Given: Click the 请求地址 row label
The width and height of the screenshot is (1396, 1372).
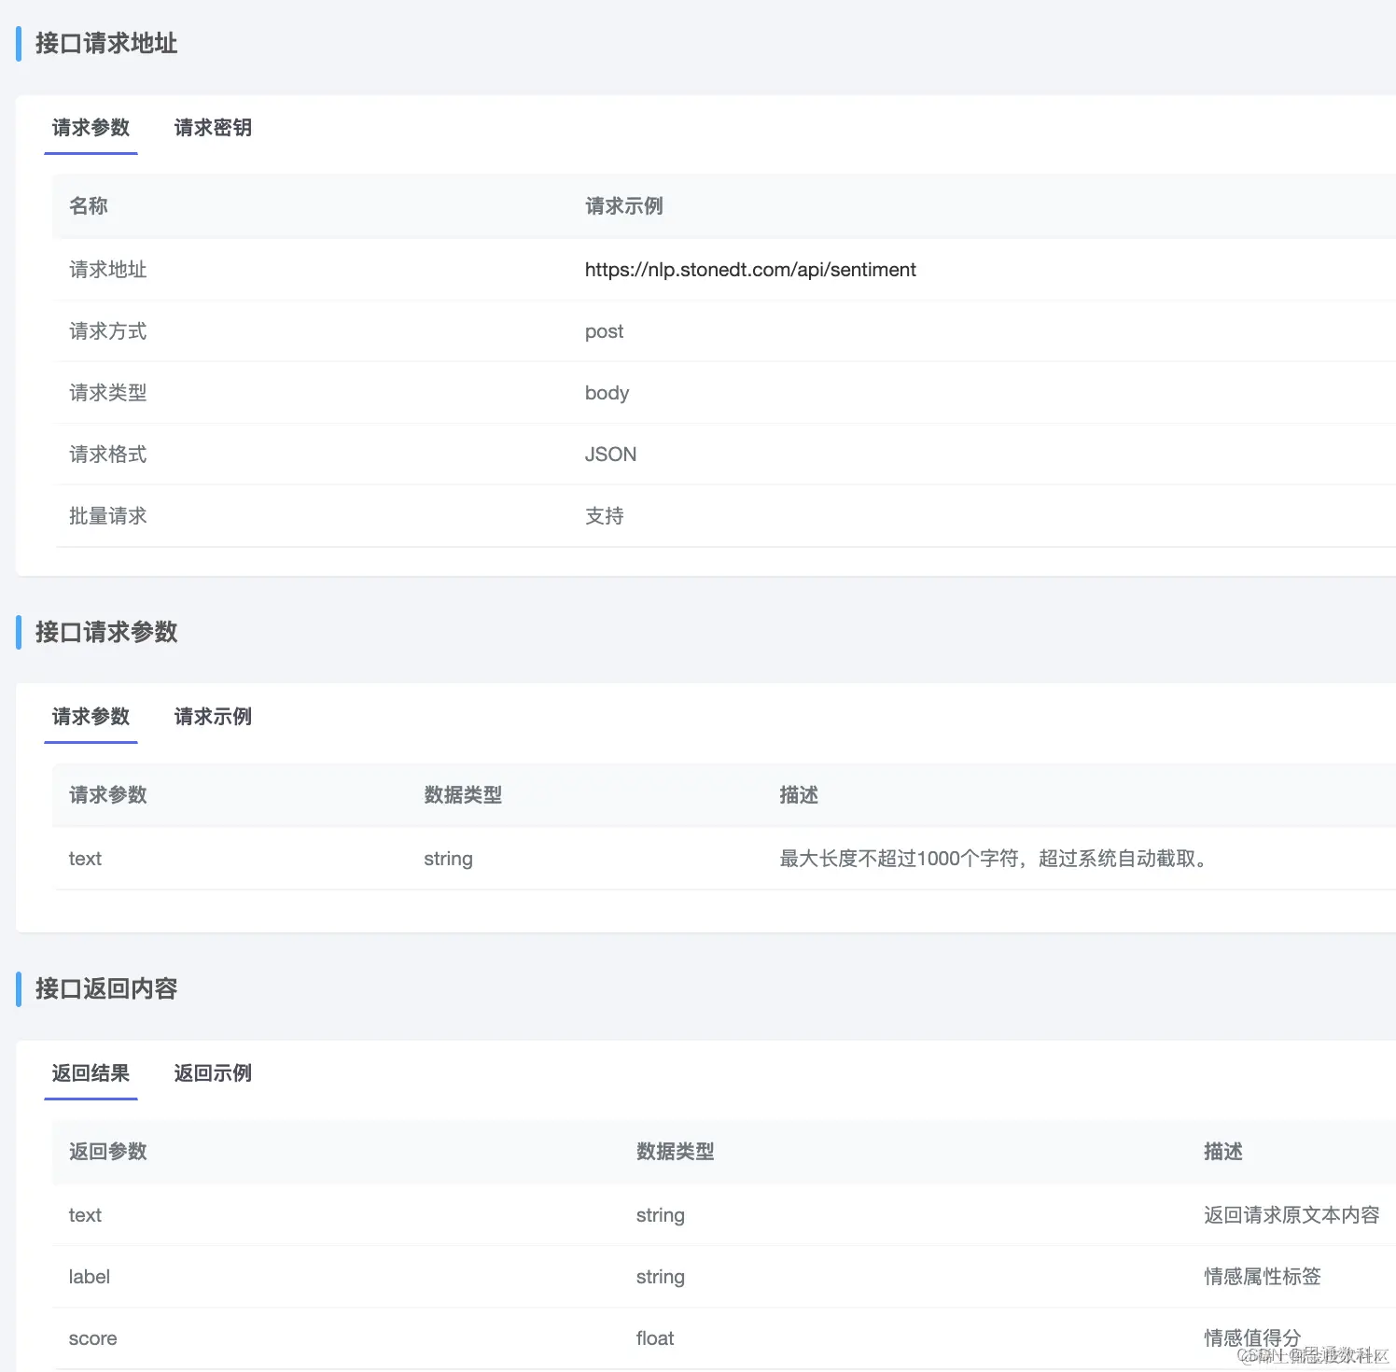Looking at the screenshot, I should (108, 270).
